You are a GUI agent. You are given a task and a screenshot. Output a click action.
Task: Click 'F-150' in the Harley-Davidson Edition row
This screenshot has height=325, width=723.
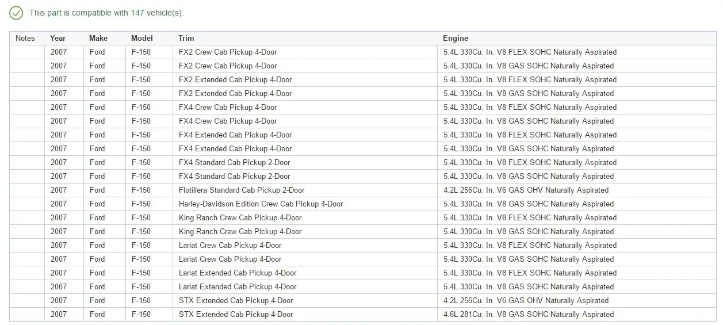pyautogui.click(x=141, y=204)
